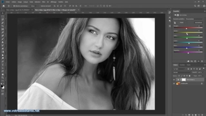
Task: Select the Zoom tool in the toolbox
Action: coord(3,78)
